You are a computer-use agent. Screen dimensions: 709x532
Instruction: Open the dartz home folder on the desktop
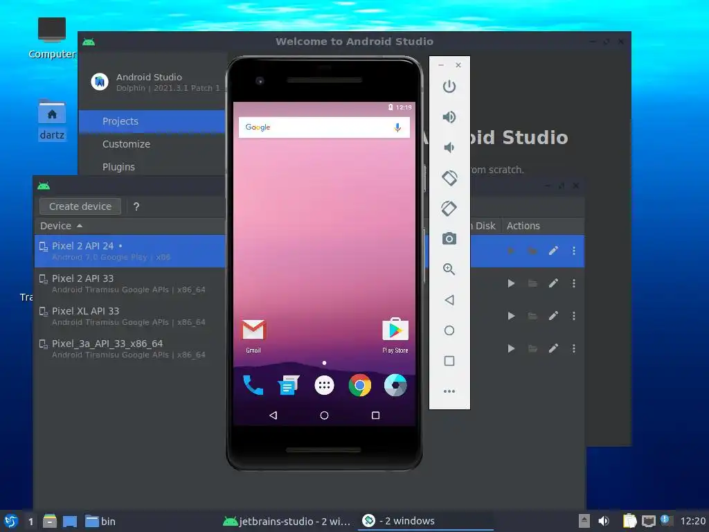pyautogui.click(x=52, y=120)
